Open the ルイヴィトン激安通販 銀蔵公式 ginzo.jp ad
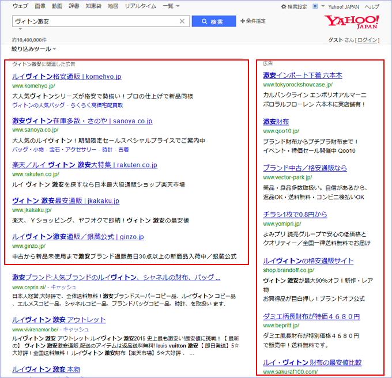This screenshot has width=392, height=378. 78,237
